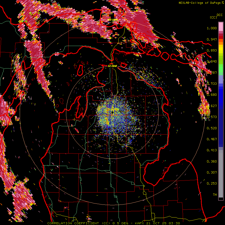Click the 100 NMI range ring label

(112, 20)
